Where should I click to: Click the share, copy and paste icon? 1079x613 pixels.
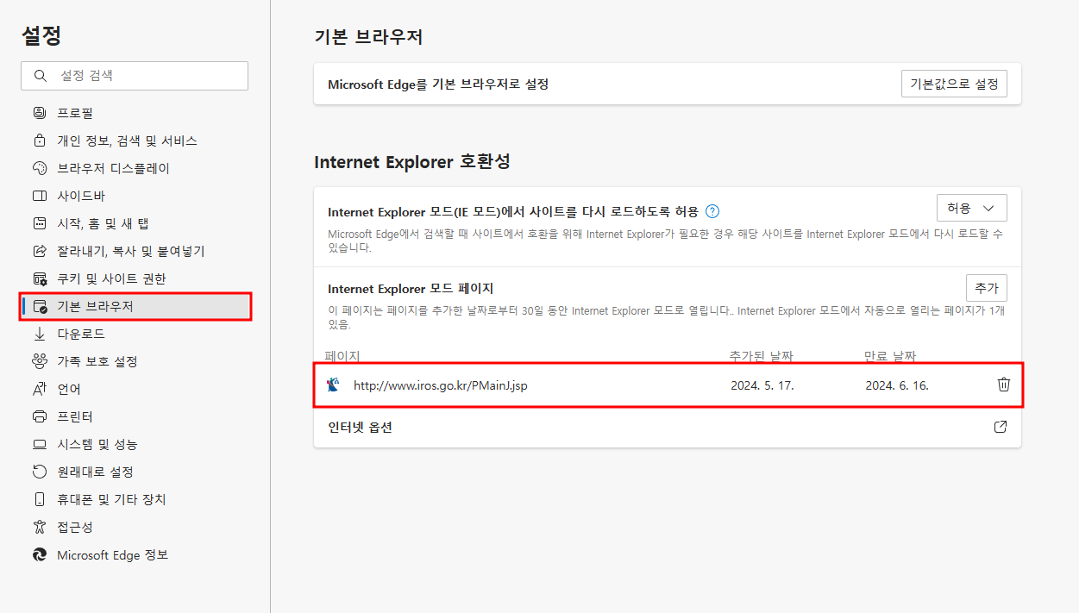pos(39,251)
